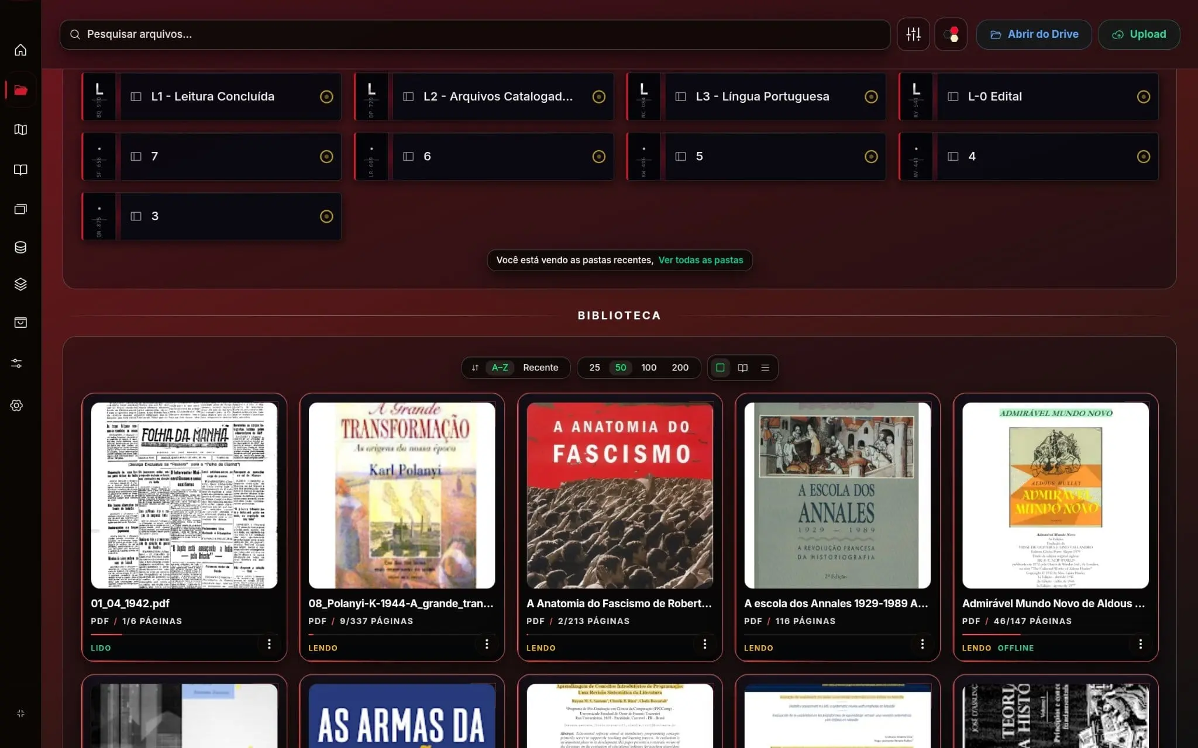The width and height of the screenshot is (1198, 748).
Task: Switch to list view icon
Action: [765, 368]
